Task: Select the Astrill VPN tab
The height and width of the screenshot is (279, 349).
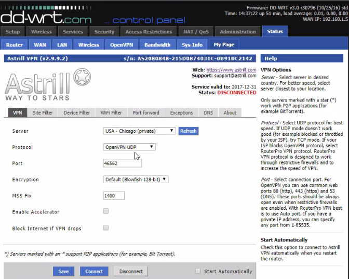Action: tap(17, 112)
